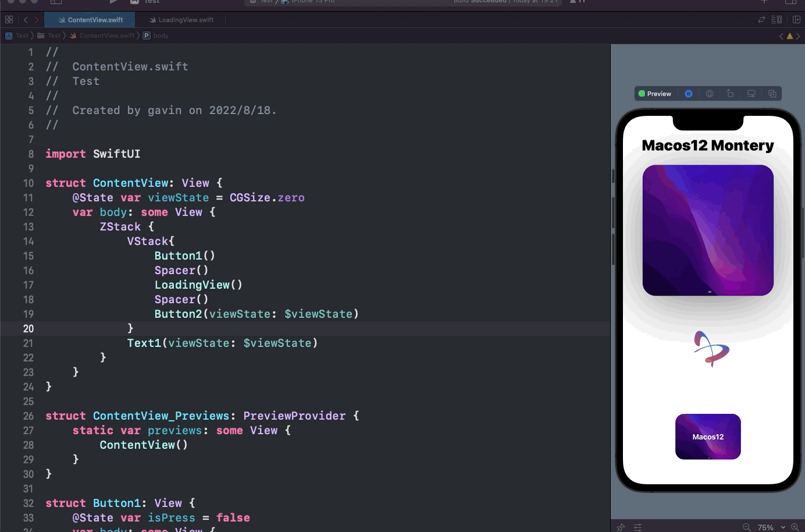Open canvas settings sliders

tap(638, 527)
